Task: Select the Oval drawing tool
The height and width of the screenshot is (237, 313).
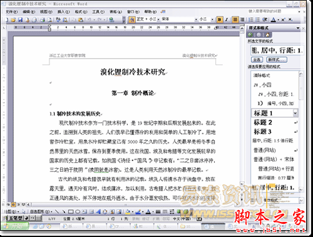Action: pos(78,212)
